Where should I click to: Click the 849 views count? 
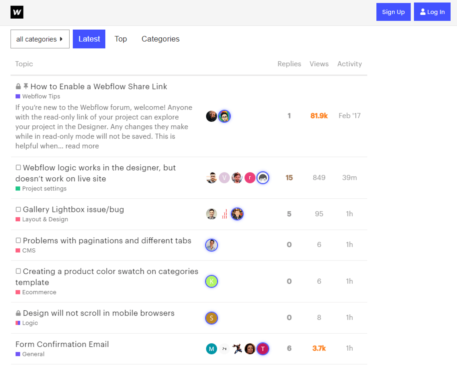pyautogui.click(x=319, y=178)
